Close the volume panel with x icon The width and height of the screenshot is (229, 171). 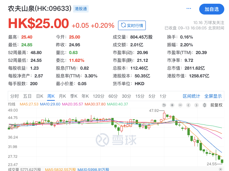(x=221, y=169)
